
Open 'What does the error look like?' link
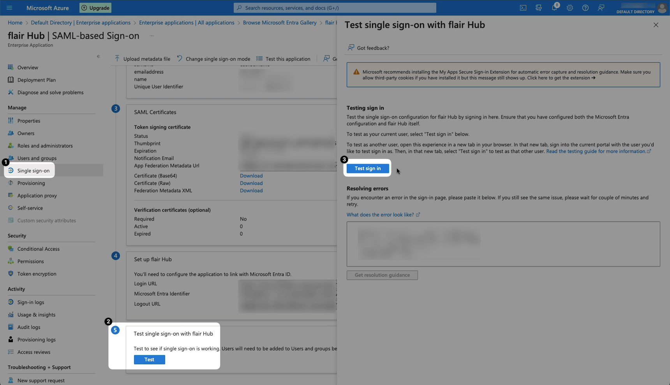click(383, 215)
